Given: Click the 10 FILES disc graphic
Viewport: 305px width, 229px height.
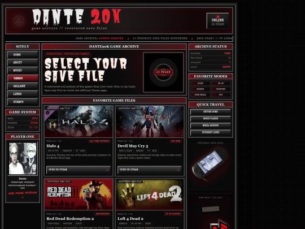Looking at the screenshot, I should tap(163, 72).
